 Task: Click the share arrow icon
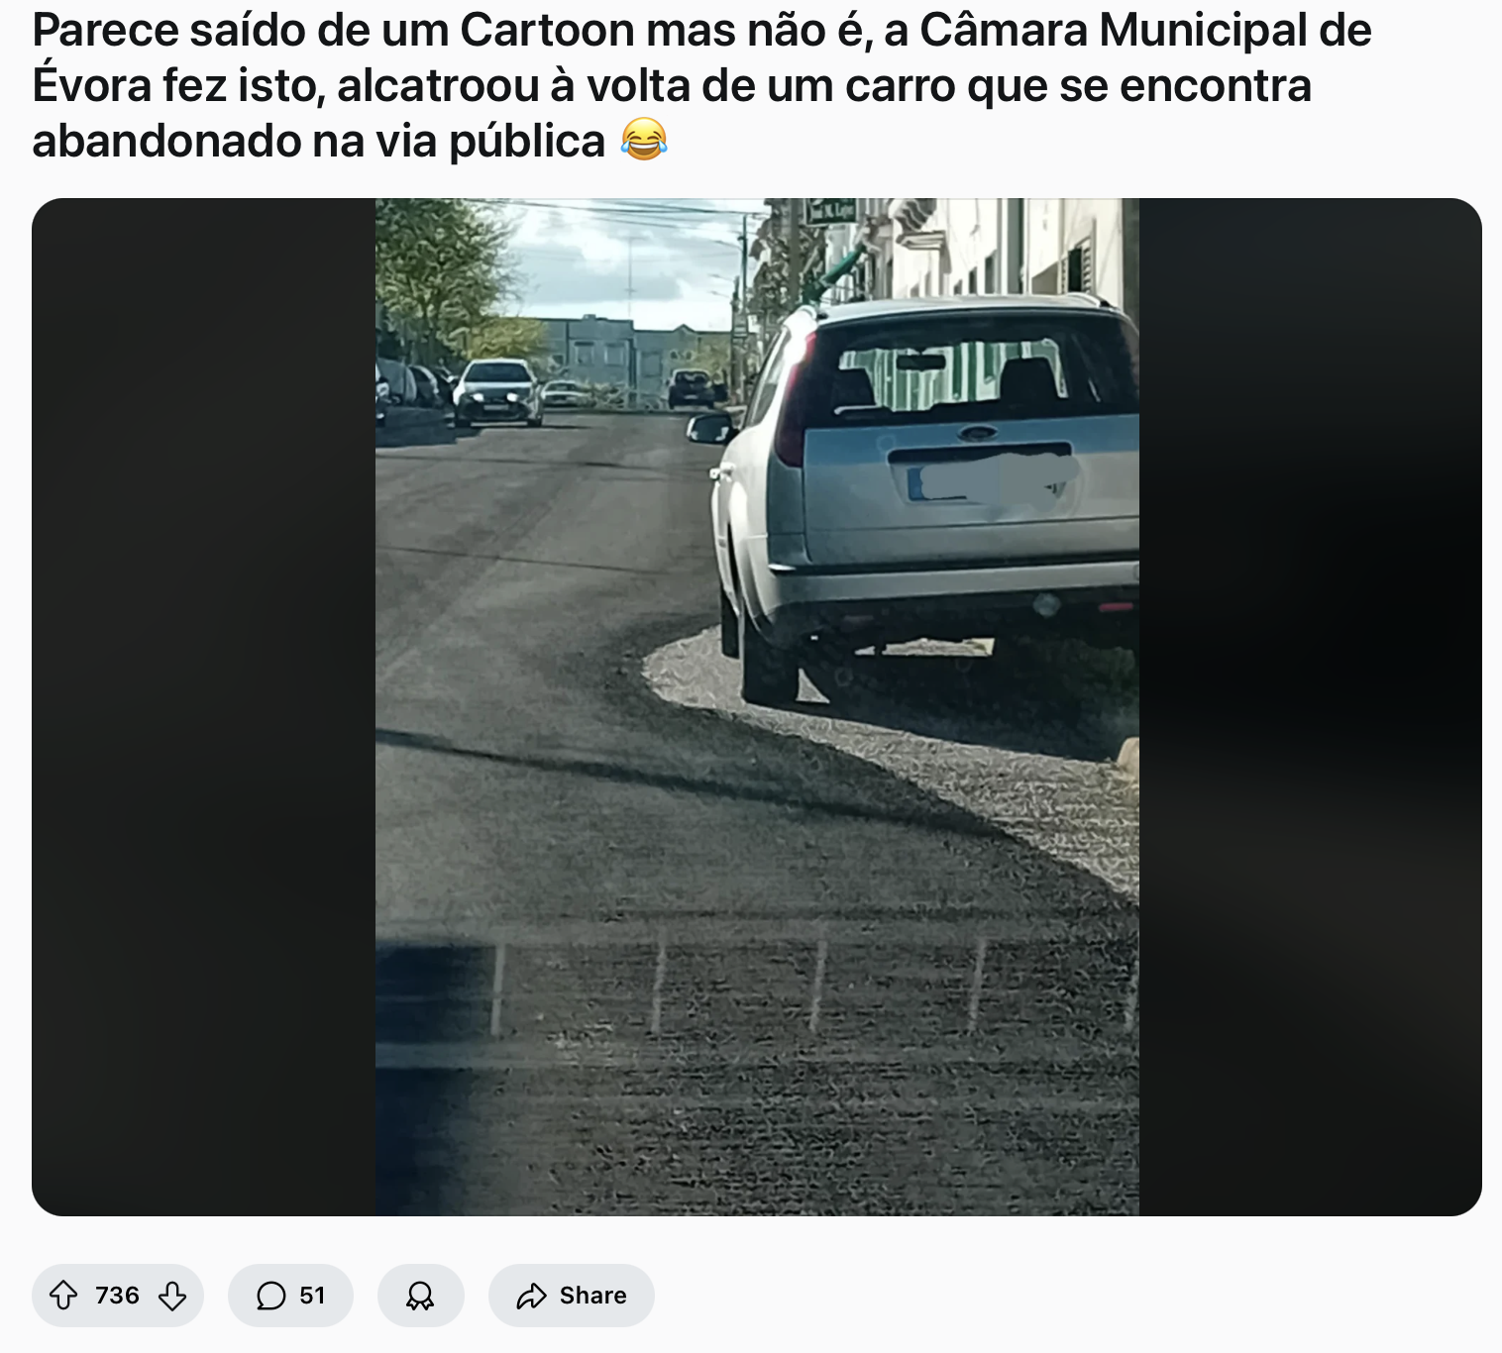tap(532, 1296)
